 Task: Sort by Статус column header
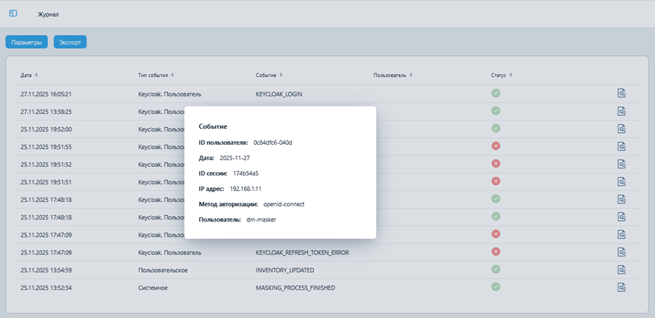(x=501, y=75)
